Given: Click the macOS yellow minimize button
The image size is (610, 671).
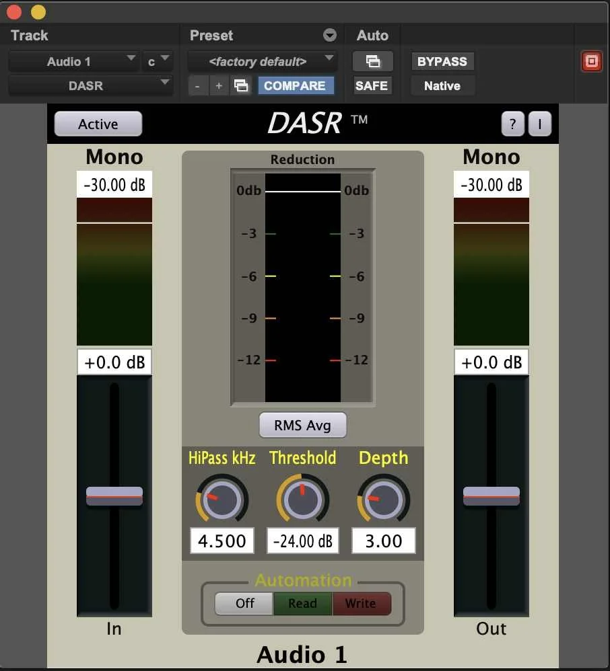Looking at the screenshot, I should coord(38,12).
